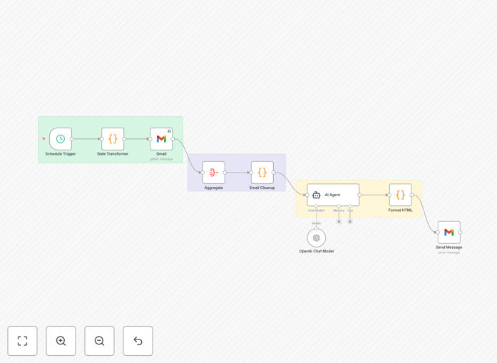
Task: Click the small square badge on Gmail node
Action: 169,131
